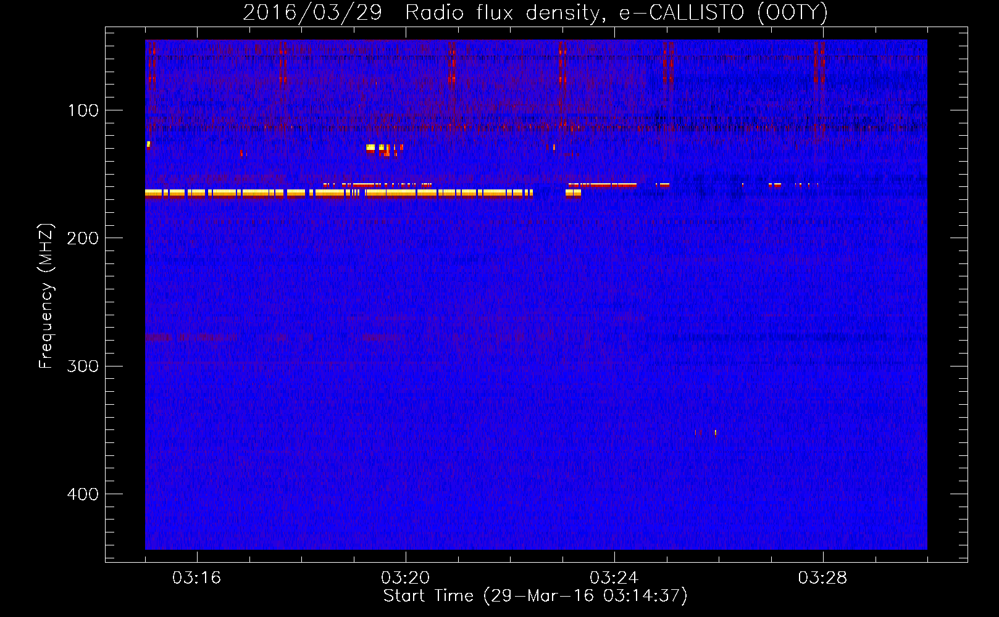
Task: Click the 400 frequency tick label
Action: tap(83, 494)
